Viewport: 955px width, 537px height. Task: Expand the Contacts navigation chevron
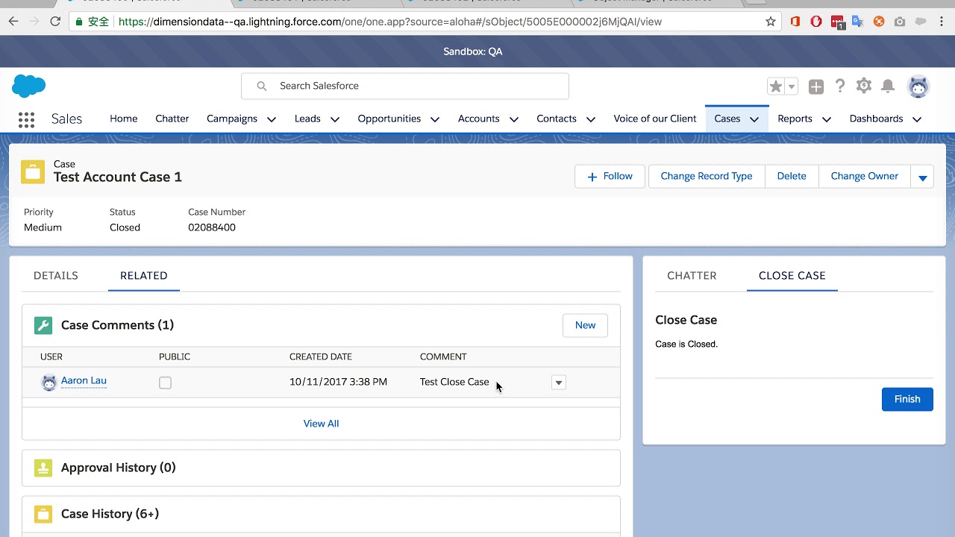(591, 119)
